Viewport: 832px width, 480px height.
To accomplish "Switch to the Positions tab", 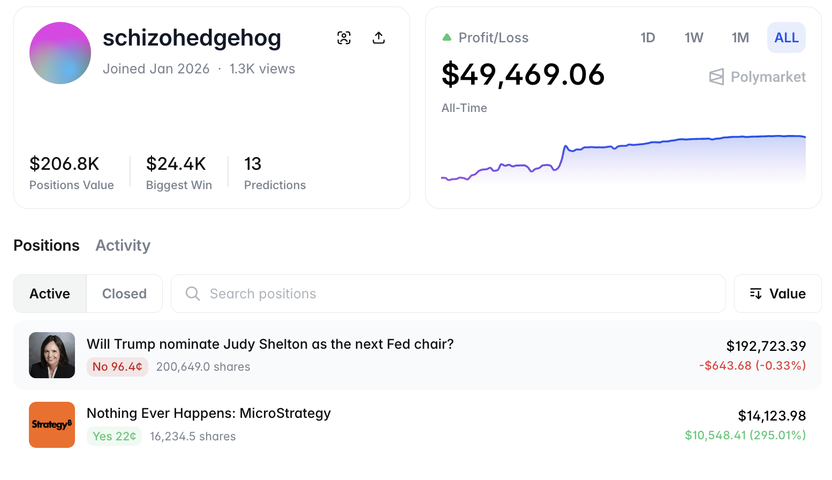I will tap(47, 245).
